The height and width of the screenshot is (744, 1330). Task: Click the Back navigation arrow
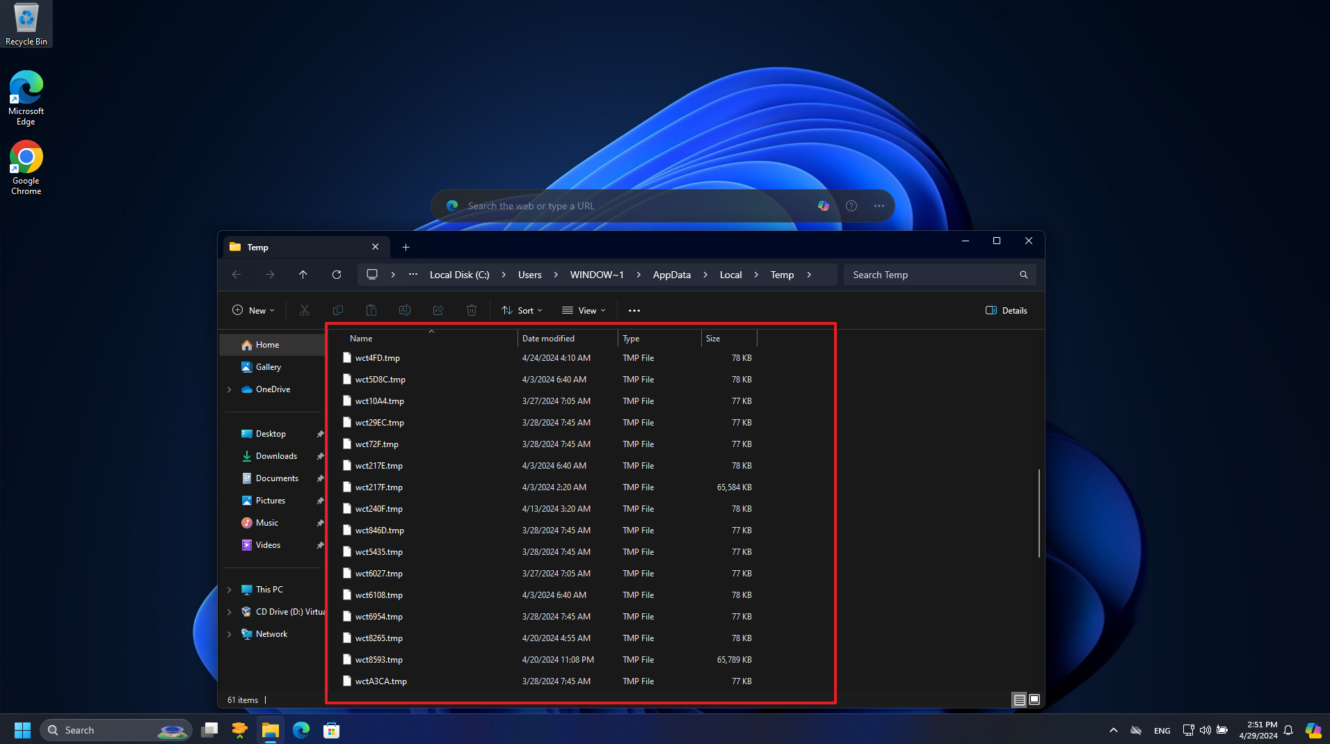pos(237,275)
